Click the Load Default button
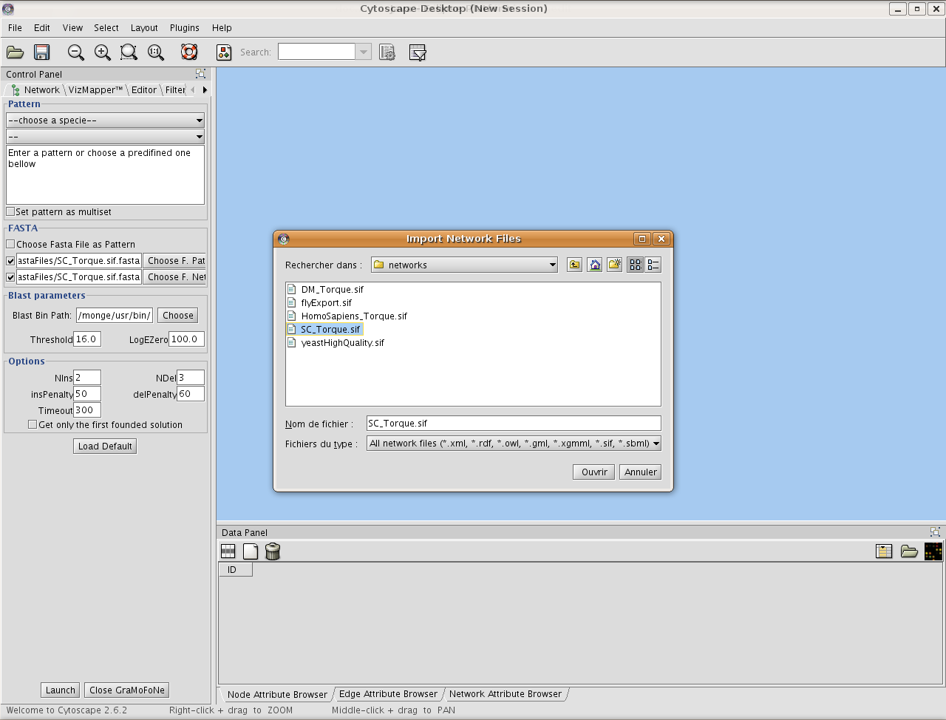946x720 pixels. pyautogui.click(x=105, y=446)
